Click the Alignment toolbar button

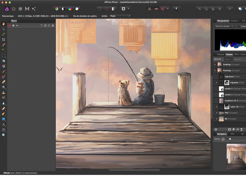coord(230,9)
